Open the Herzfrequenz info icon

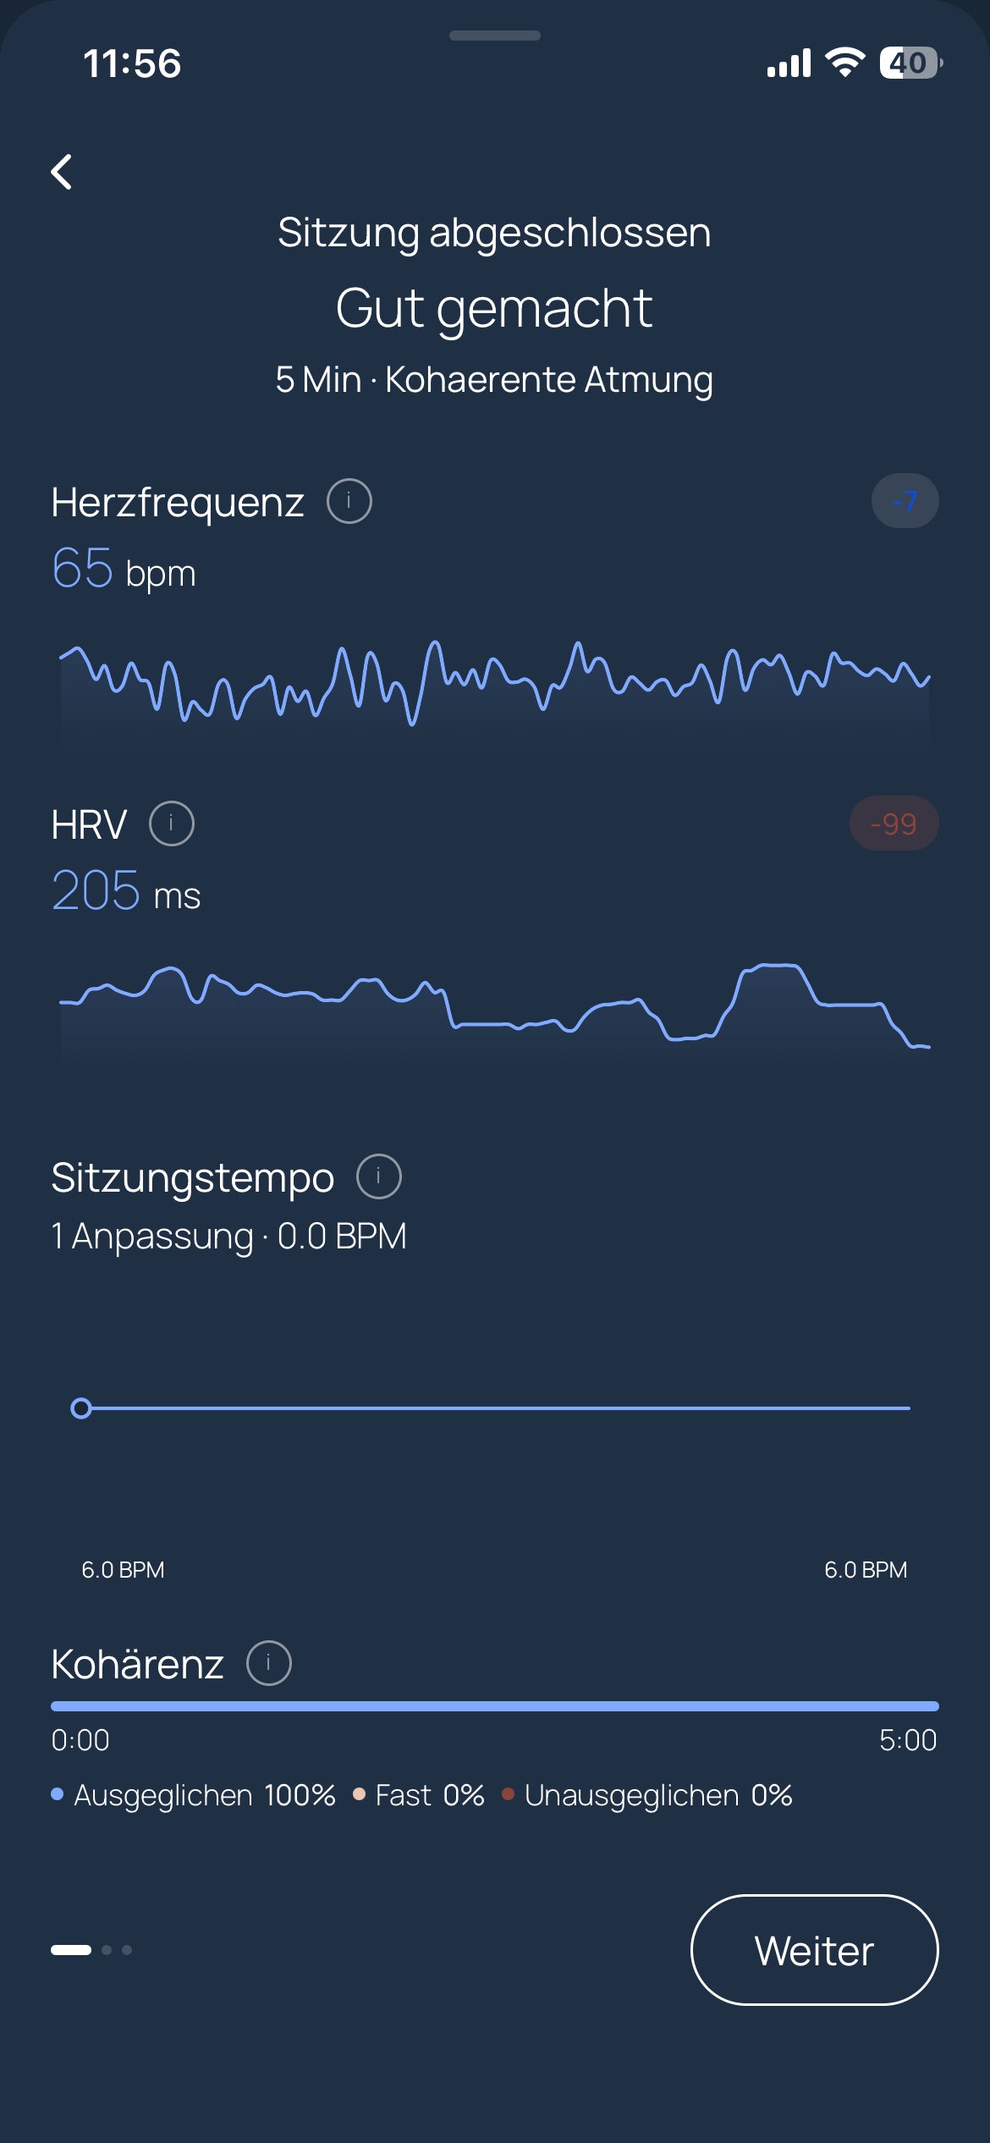(x=349, y=501)
